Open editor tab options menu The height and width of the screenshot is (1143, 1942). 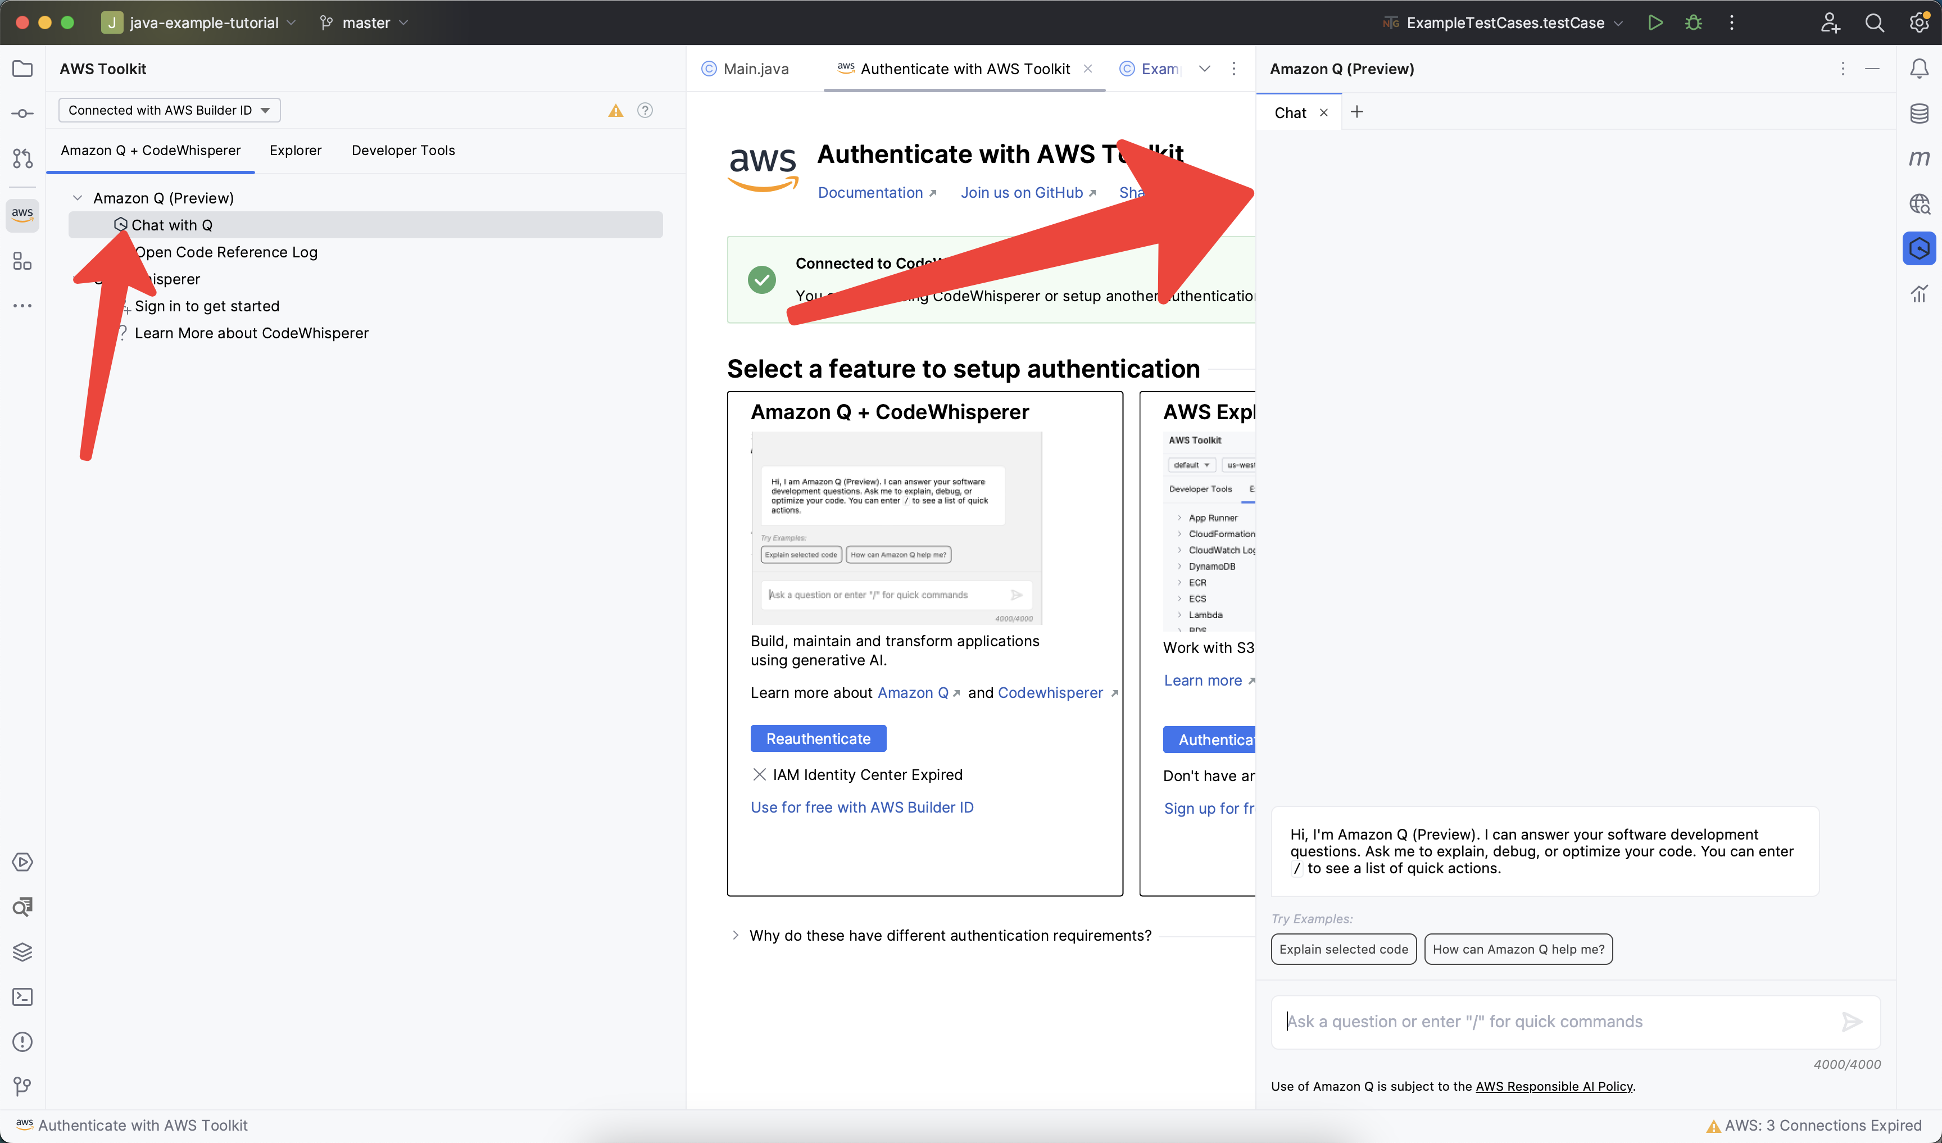pos(1234,69)
